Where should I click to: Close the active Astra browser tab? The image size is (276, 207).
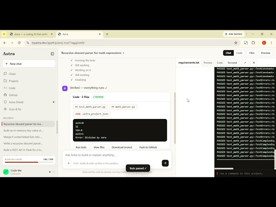[x=100, y=34]
